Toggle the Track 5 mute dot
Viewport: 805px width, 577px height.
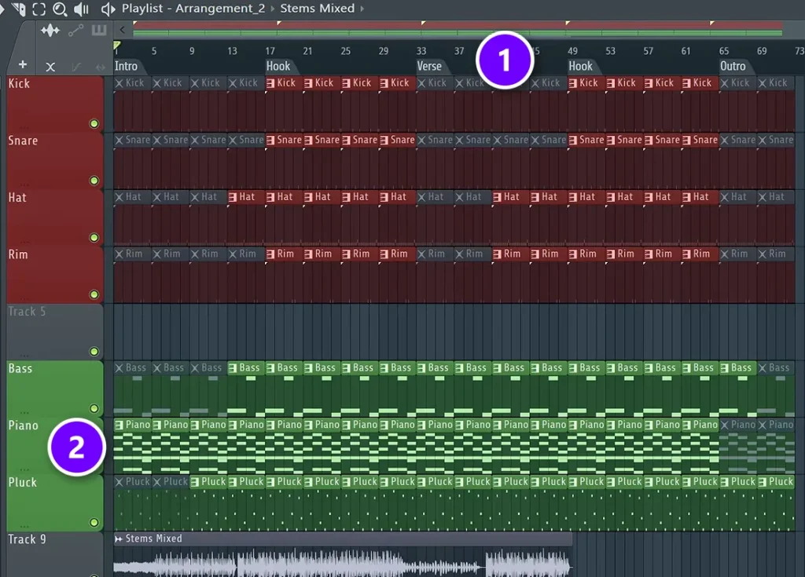pos(94,352)
